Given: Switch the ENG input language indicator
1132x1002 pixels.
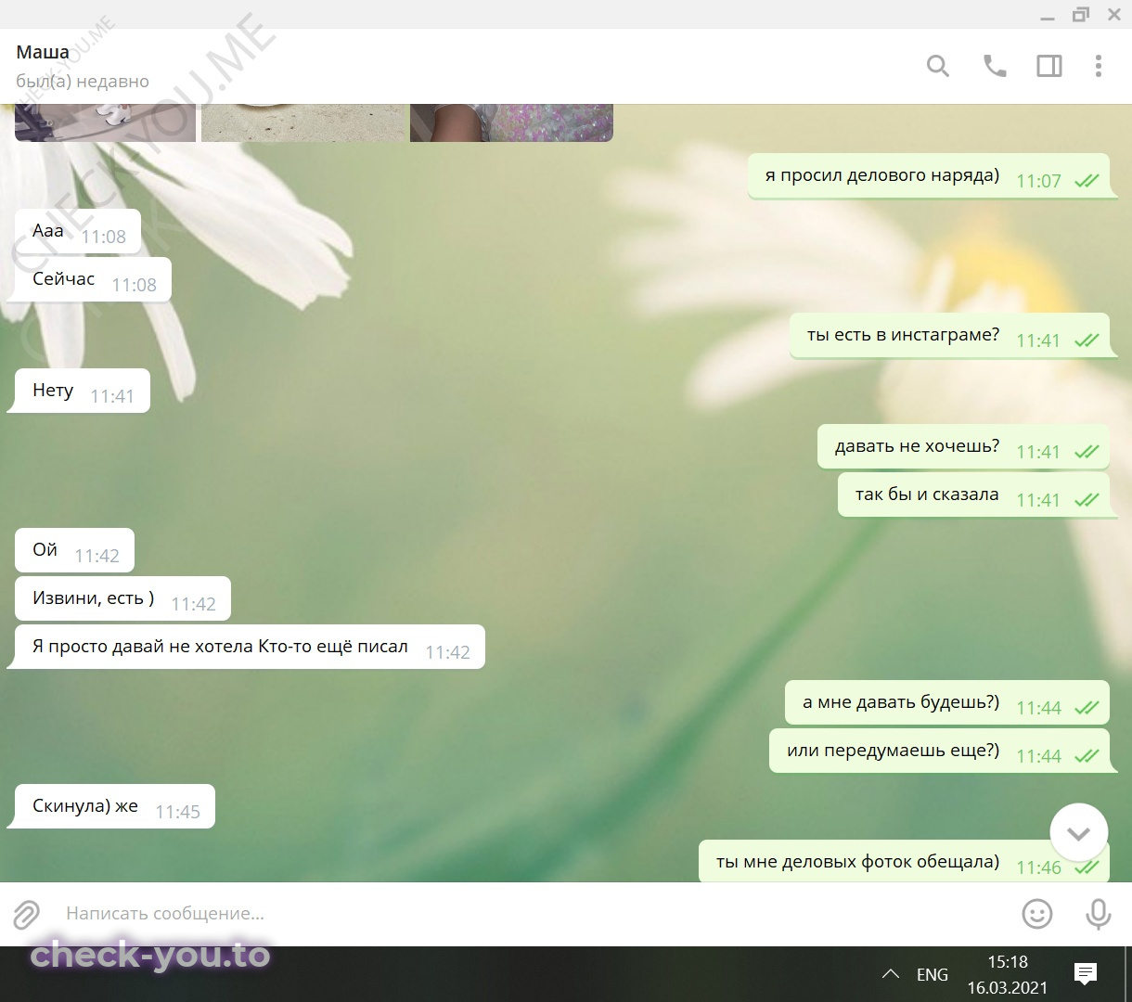Looking at the screenshot, I should pos(933,974).
